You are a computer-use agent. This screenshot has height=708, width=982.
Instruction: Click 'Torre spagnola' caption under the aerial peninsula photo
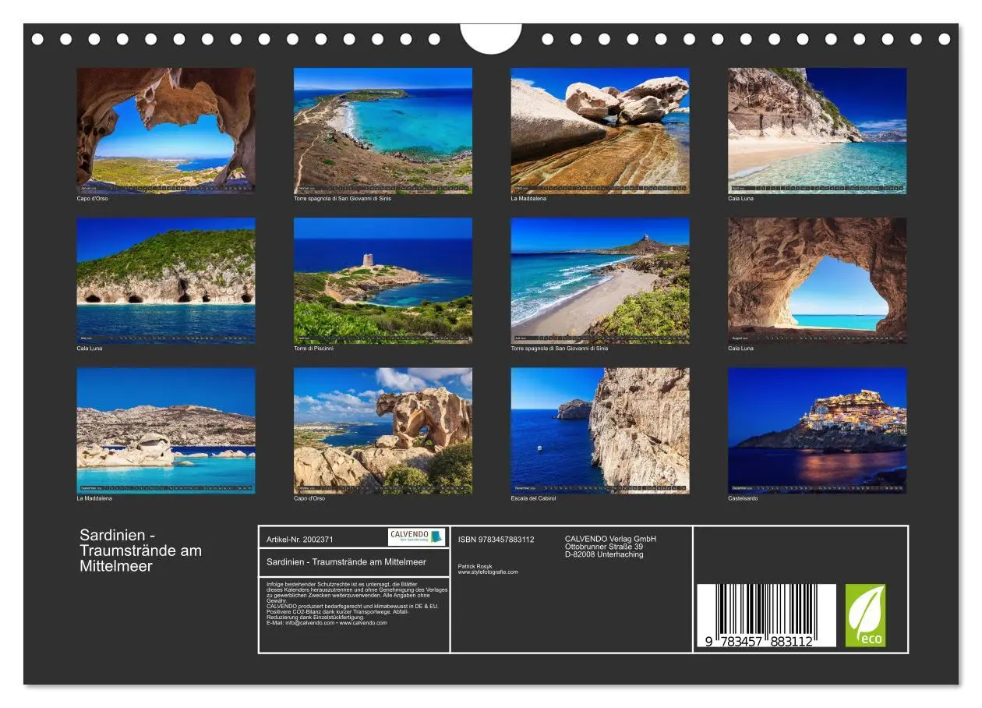pos(342,198)
